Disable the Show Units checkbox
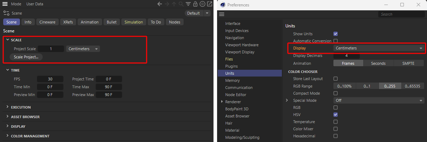Viewport: 427px width, 142px height. pos(335,34)
